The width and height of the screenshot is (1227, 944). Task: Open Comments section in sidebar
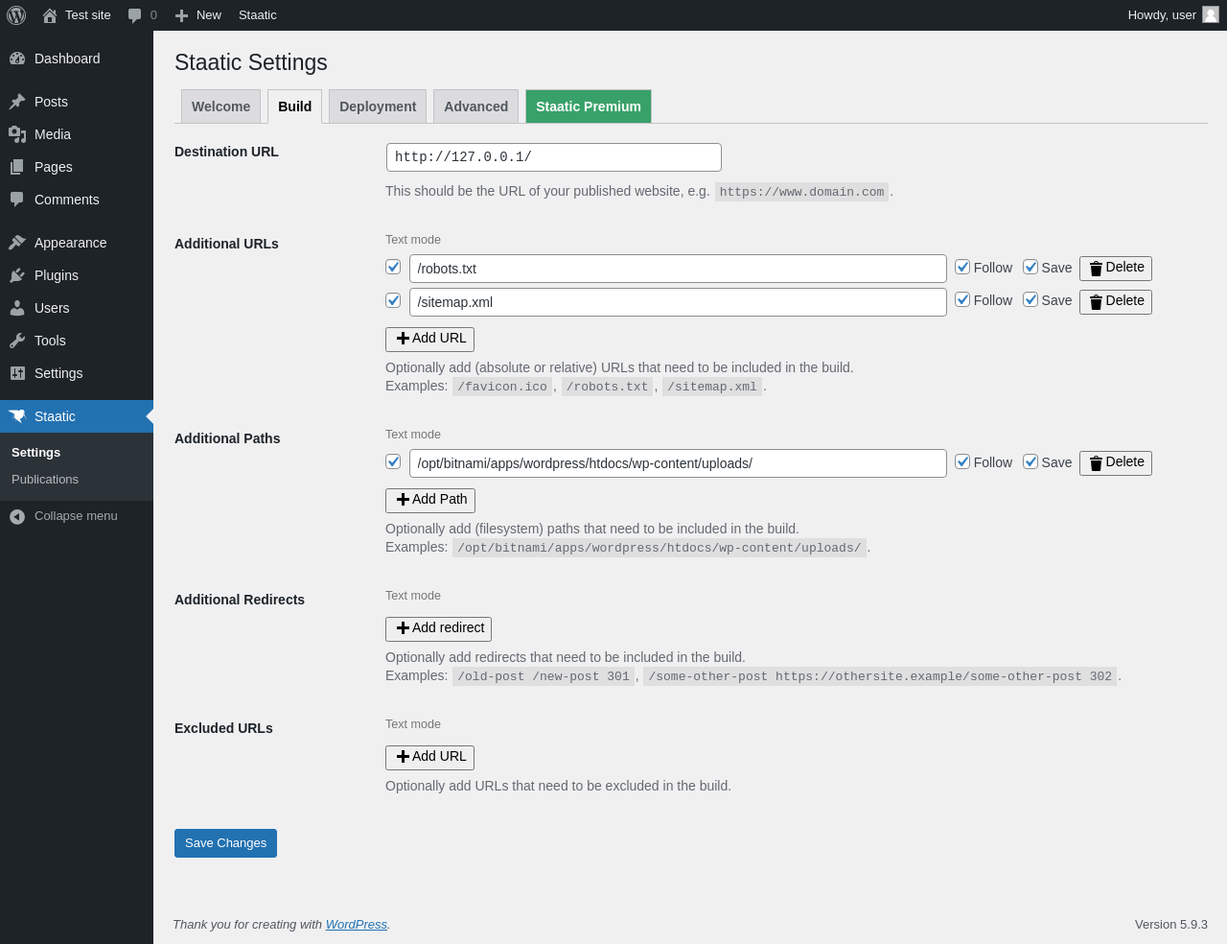click(x=77, y=200)
